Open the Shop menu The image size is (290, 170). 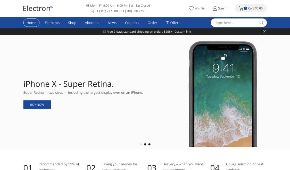tap(72, 23)
